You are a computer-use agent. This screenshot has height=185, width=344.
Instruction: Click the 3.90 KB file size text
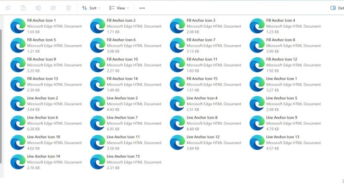coord(273,52)
